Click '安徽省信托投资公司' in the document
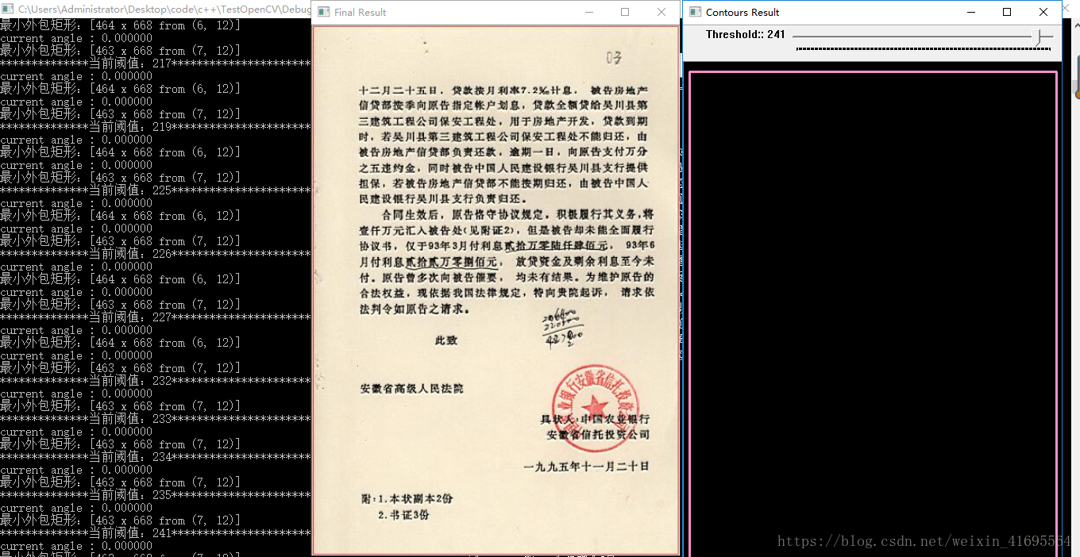 [598, 435]
